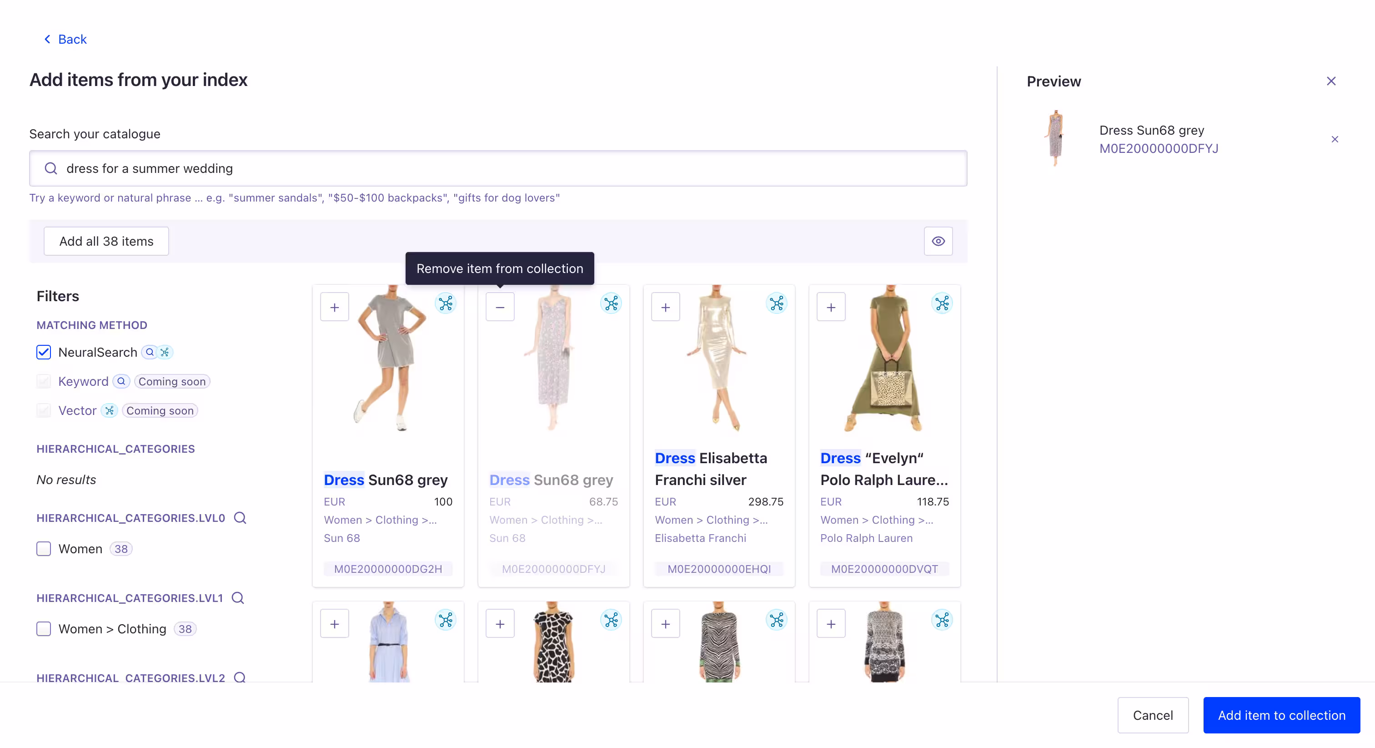Image resolution: width=1375 pixels, height=748 pixels.
Task: Go Back to the previous page
Action: pos(65,39)
